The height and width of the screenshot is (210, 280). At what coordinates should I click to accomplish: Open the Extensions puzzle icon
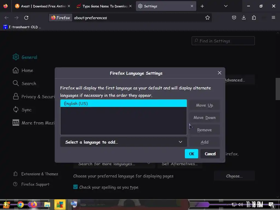pyautogui.click(x=254, y=17)
